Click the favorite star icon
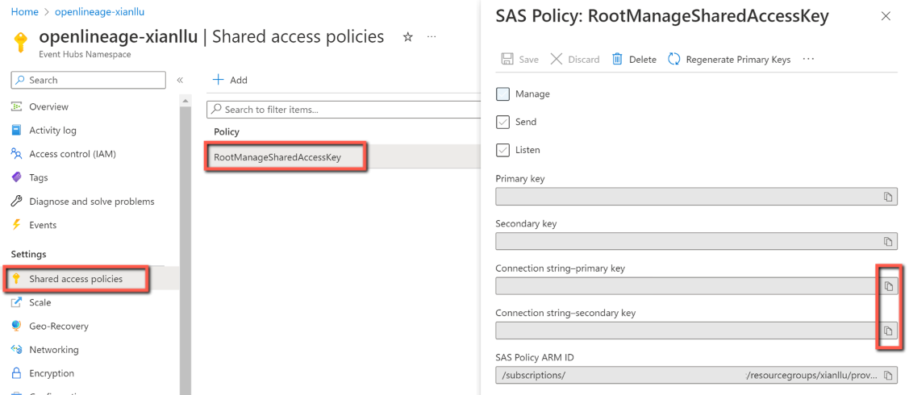Viewport: 909px width, 395px height. coord(408,37)
